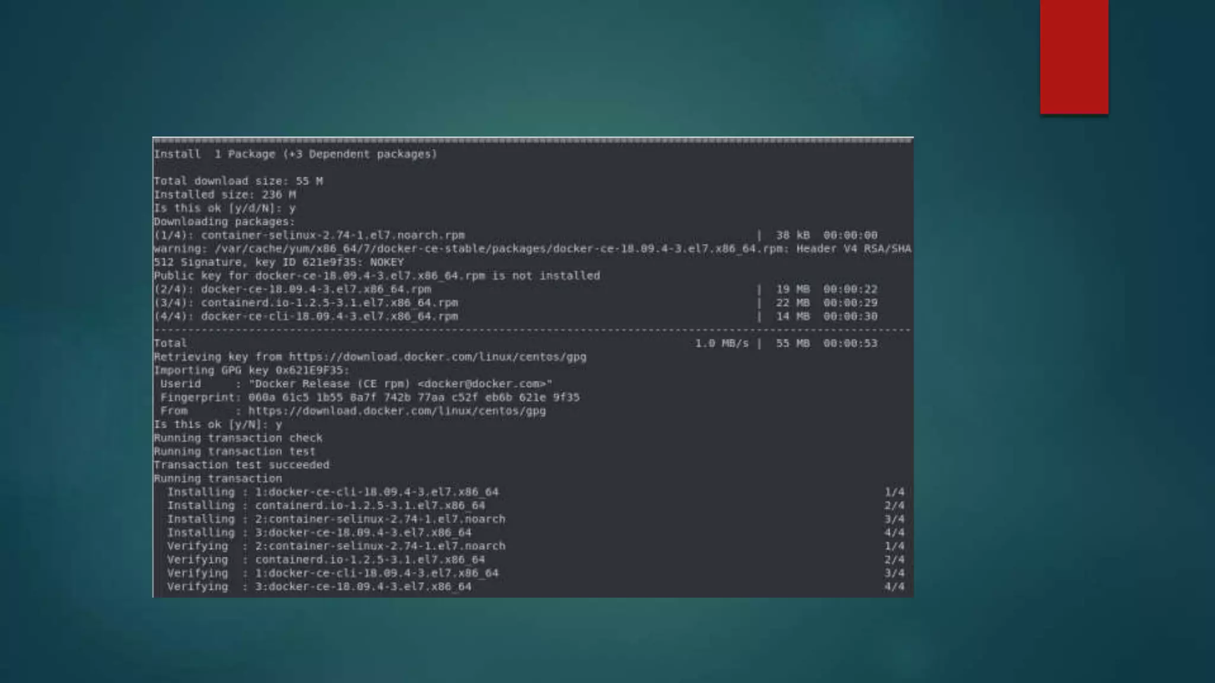
Task: Click the docker-ce-cli-18.09.4-3.el7.x86_64.rpm download entry
Action: [329, 317]
